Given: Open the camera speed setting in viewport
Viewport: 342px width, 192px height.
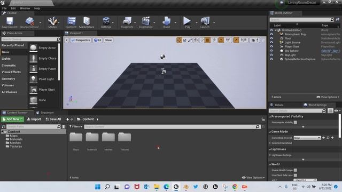Looking at the screenshot, I should point(255,40).
